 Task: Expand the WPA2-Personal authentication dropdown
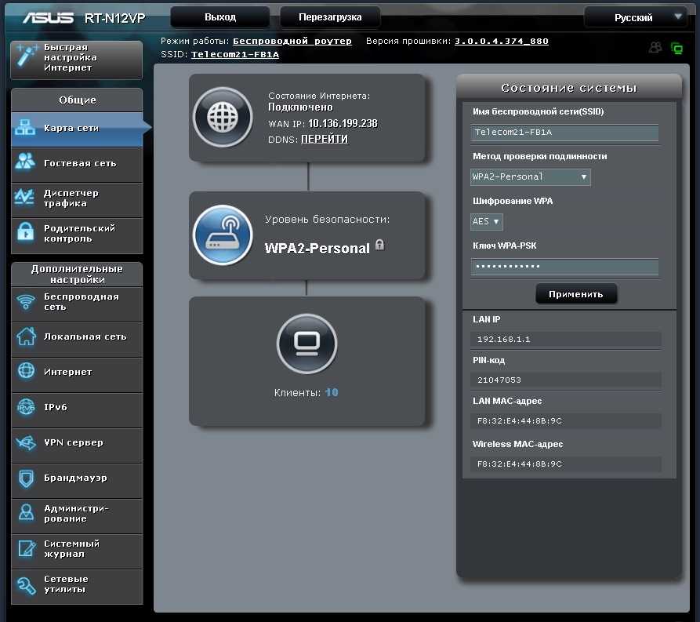[531, 177]
